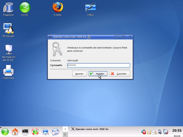Click the /sbin/yast2 command text

pyautogui.click(x=72, y=61)
